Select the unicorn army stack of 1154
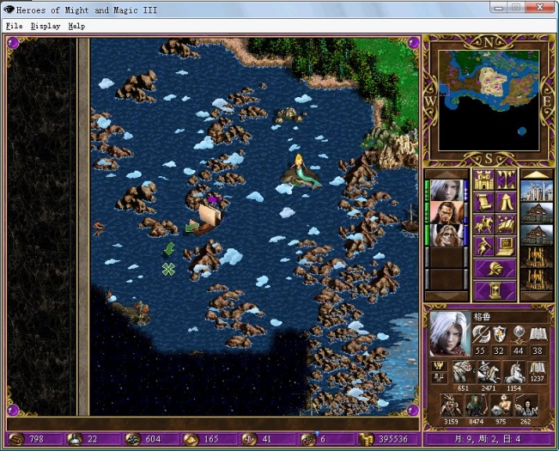The image size is (559, 451). [513, 372]
